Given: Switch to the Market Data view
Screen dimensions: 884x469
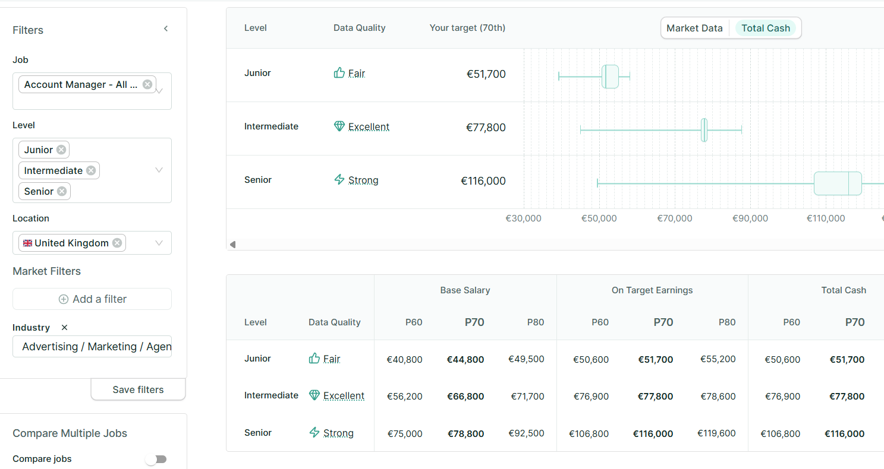Looking at the screenshot, I should click(x=694, y=27).
